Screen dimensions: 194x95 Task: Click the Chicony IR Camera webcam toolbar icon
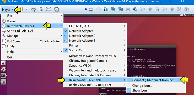(x=172, y=9)
